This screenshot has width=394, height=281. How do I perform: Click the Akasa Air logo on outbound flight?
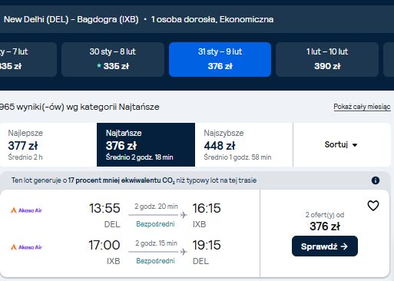click(x=26, y=210)
